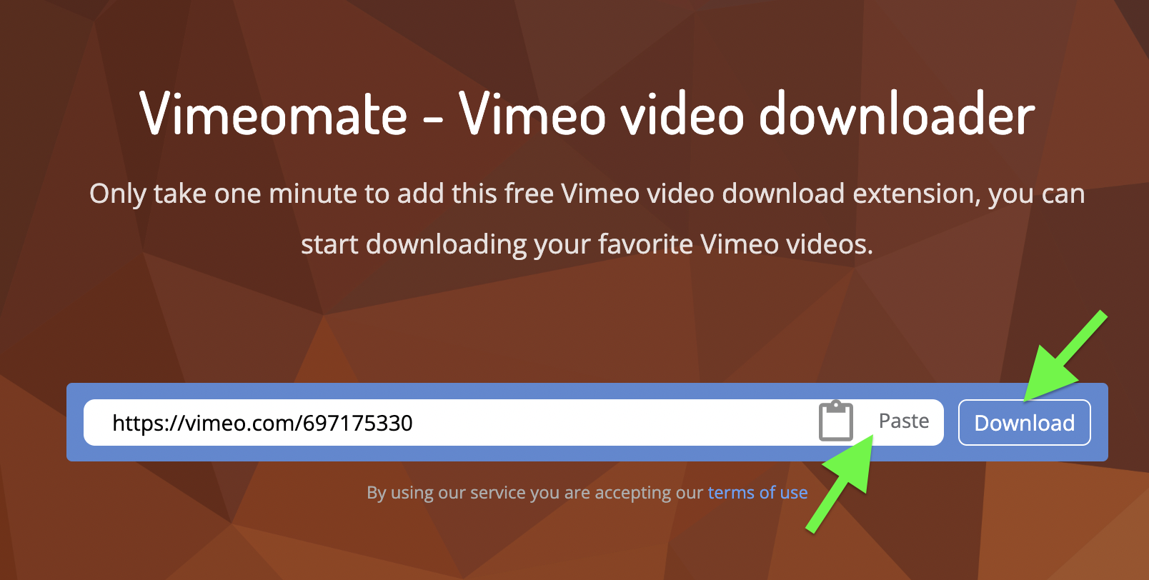Click the 'Vimeo video downloader' heading text
This screenshot has height=580, width=1149.
pos(747,114)
